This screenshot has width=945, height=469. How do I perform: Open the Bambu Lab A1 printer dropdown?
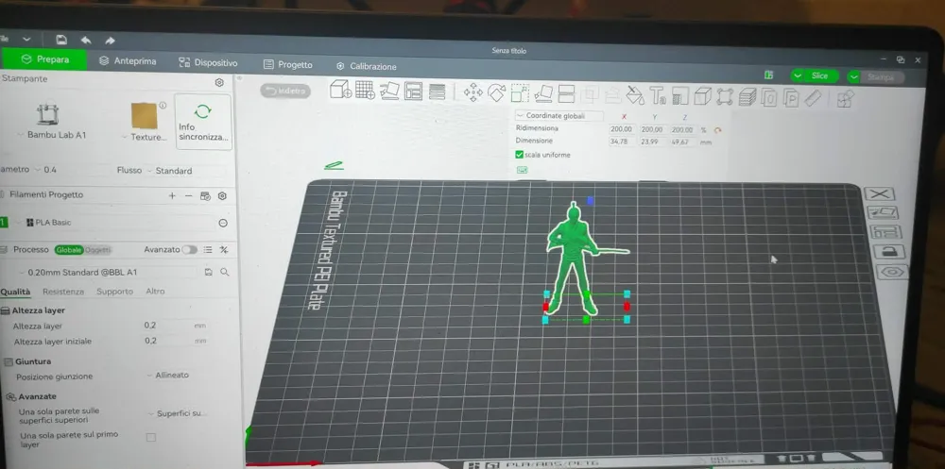pos(52,135)
